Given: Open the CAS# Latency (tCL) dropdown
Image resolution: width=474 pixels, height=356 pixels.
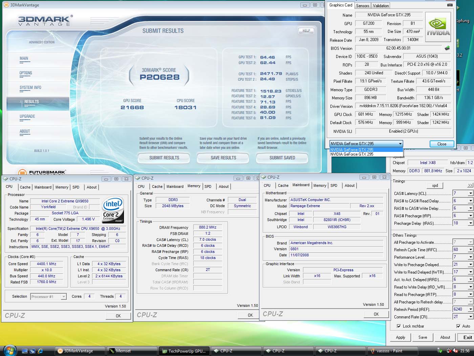Looking at the screenshot, I should 470,193.
